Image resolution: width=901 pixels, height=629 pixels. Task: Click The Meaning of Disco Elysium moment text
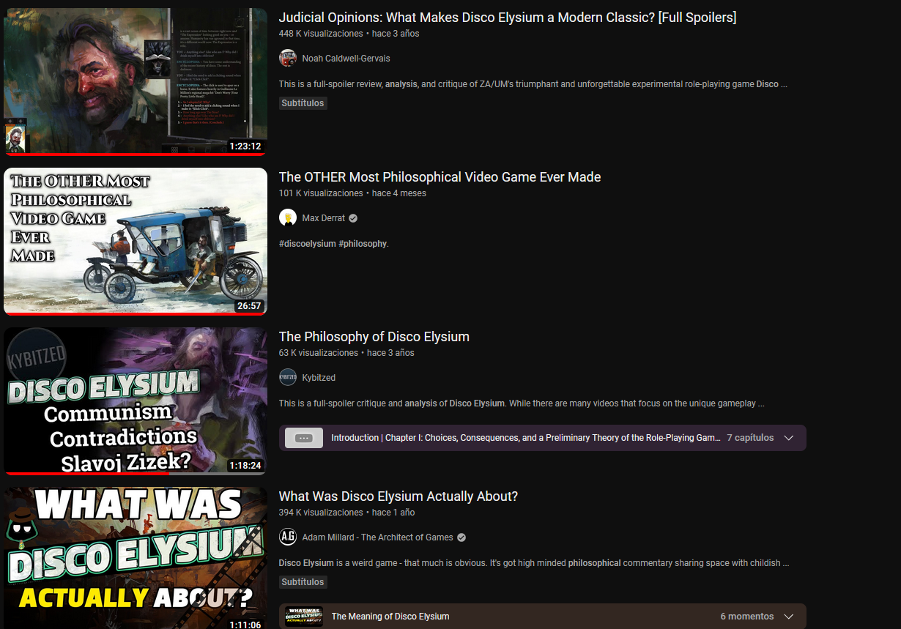point(390,617)
